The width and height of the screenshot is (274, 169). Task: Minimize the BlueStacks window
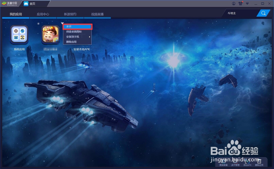256,4
